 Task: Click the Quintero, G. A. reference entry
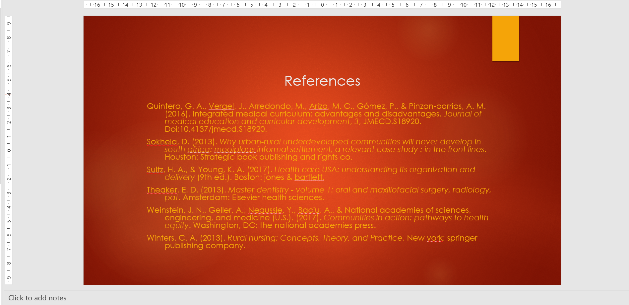[316, 117]
